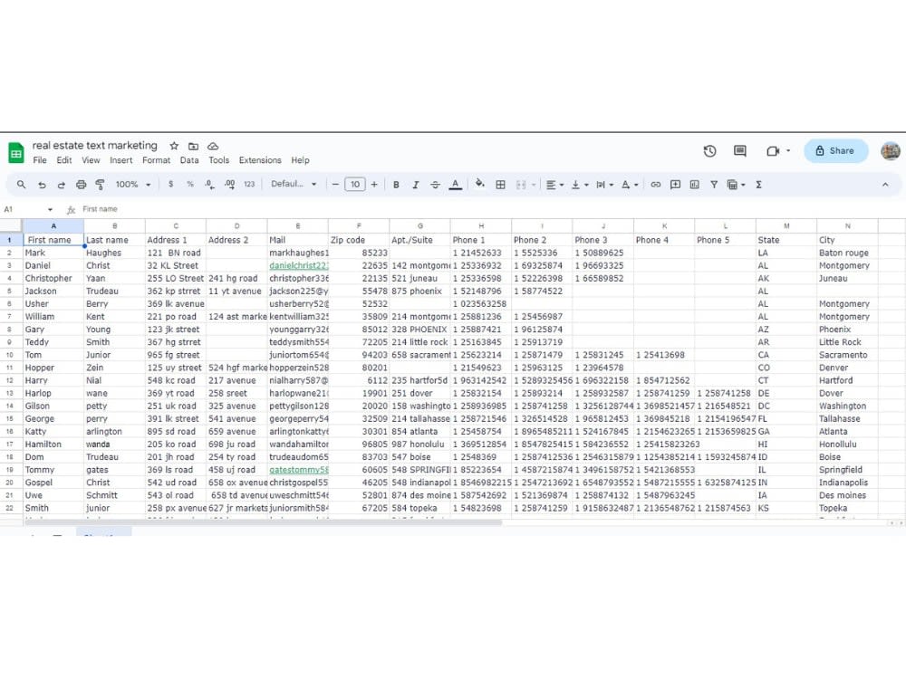The width and height of the screenshot is (906, 679).
Task: Format as currency with dollar icon
Action: [170, 184]
